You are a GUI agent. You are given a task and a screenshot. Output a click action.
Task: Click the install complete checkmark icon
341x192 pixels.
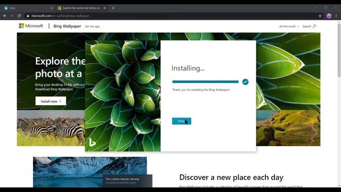(245, 82)
